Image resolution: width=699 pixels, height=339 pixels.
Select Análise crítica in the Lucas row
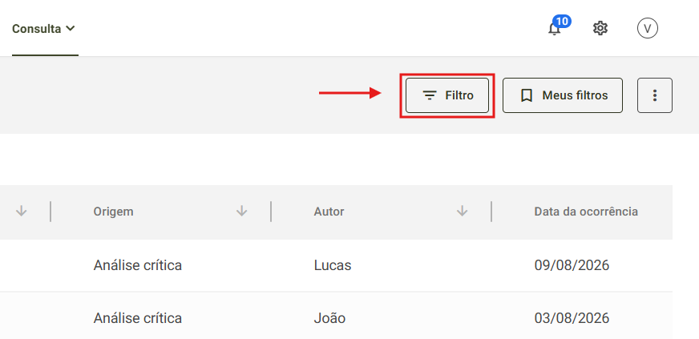tap(137, 265)
